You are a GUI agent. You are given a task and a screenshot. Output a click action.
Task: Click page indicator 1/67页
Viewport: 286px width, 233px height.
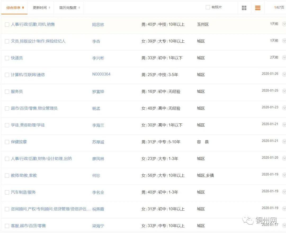(279, 7)
